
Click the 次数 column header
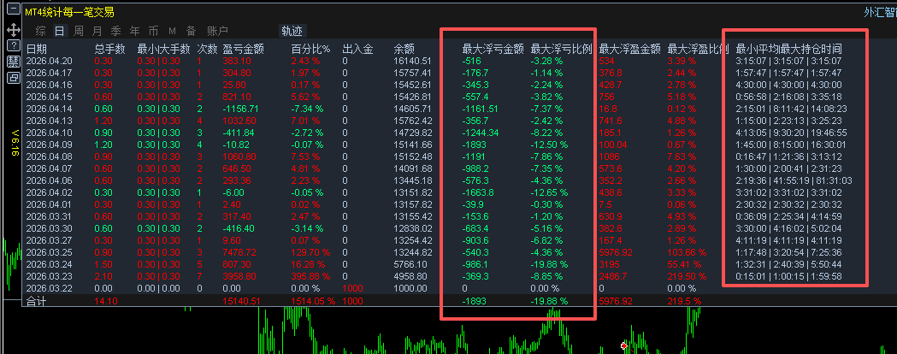(207, 50)
